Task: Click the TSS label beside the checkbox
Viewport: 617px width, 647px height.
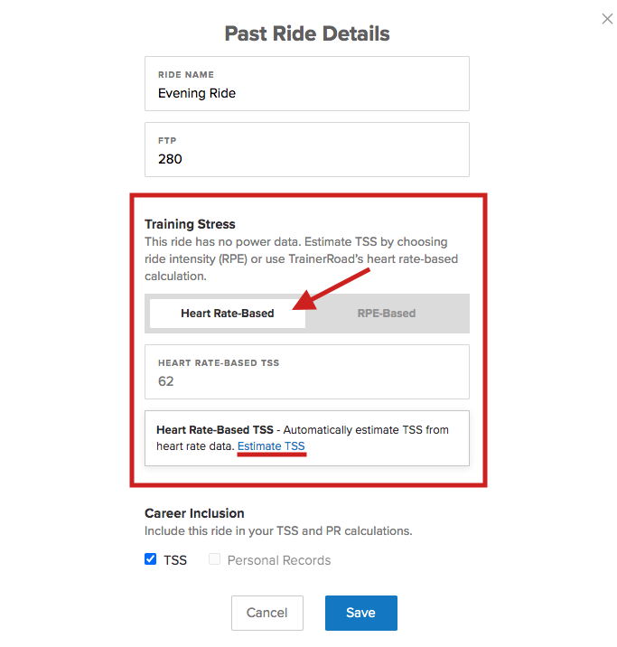Action: click(175, 560)
